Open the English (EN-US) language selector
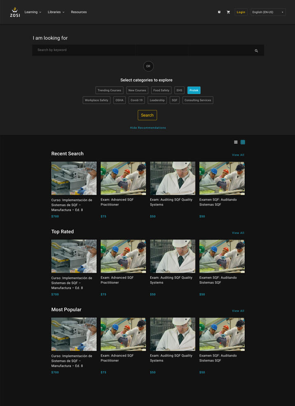295x406 pixels. click(268, 12)
